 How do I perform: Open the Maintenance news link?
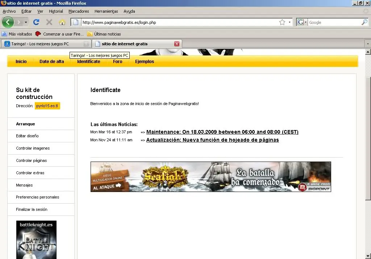pyautogui.click(x=222, y=132)
